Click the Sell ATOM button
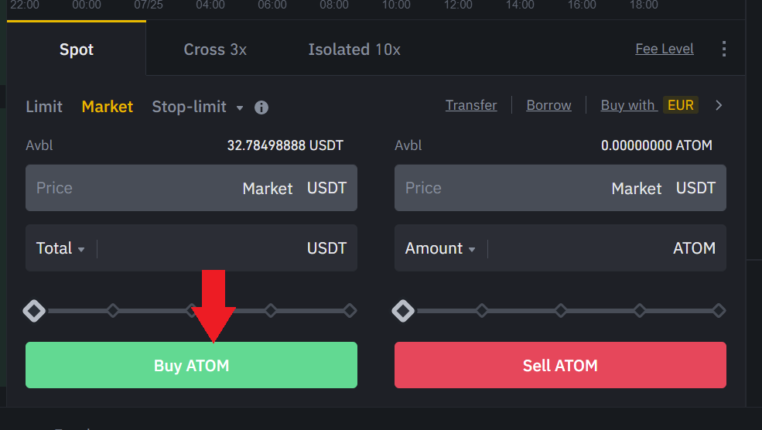This screenshot has height=430, width=762. 560,365
